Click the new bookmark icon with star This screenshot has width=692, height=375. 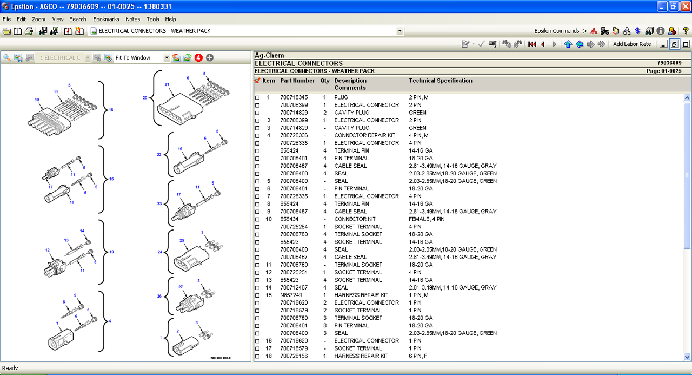(x=79, y=31)
